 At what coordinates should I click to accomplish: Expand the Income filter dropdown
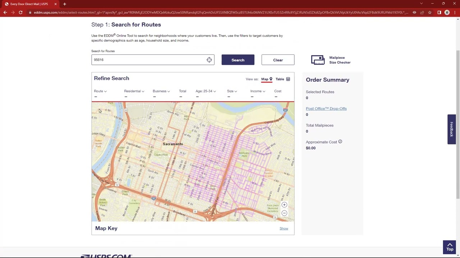pos(258,91)
